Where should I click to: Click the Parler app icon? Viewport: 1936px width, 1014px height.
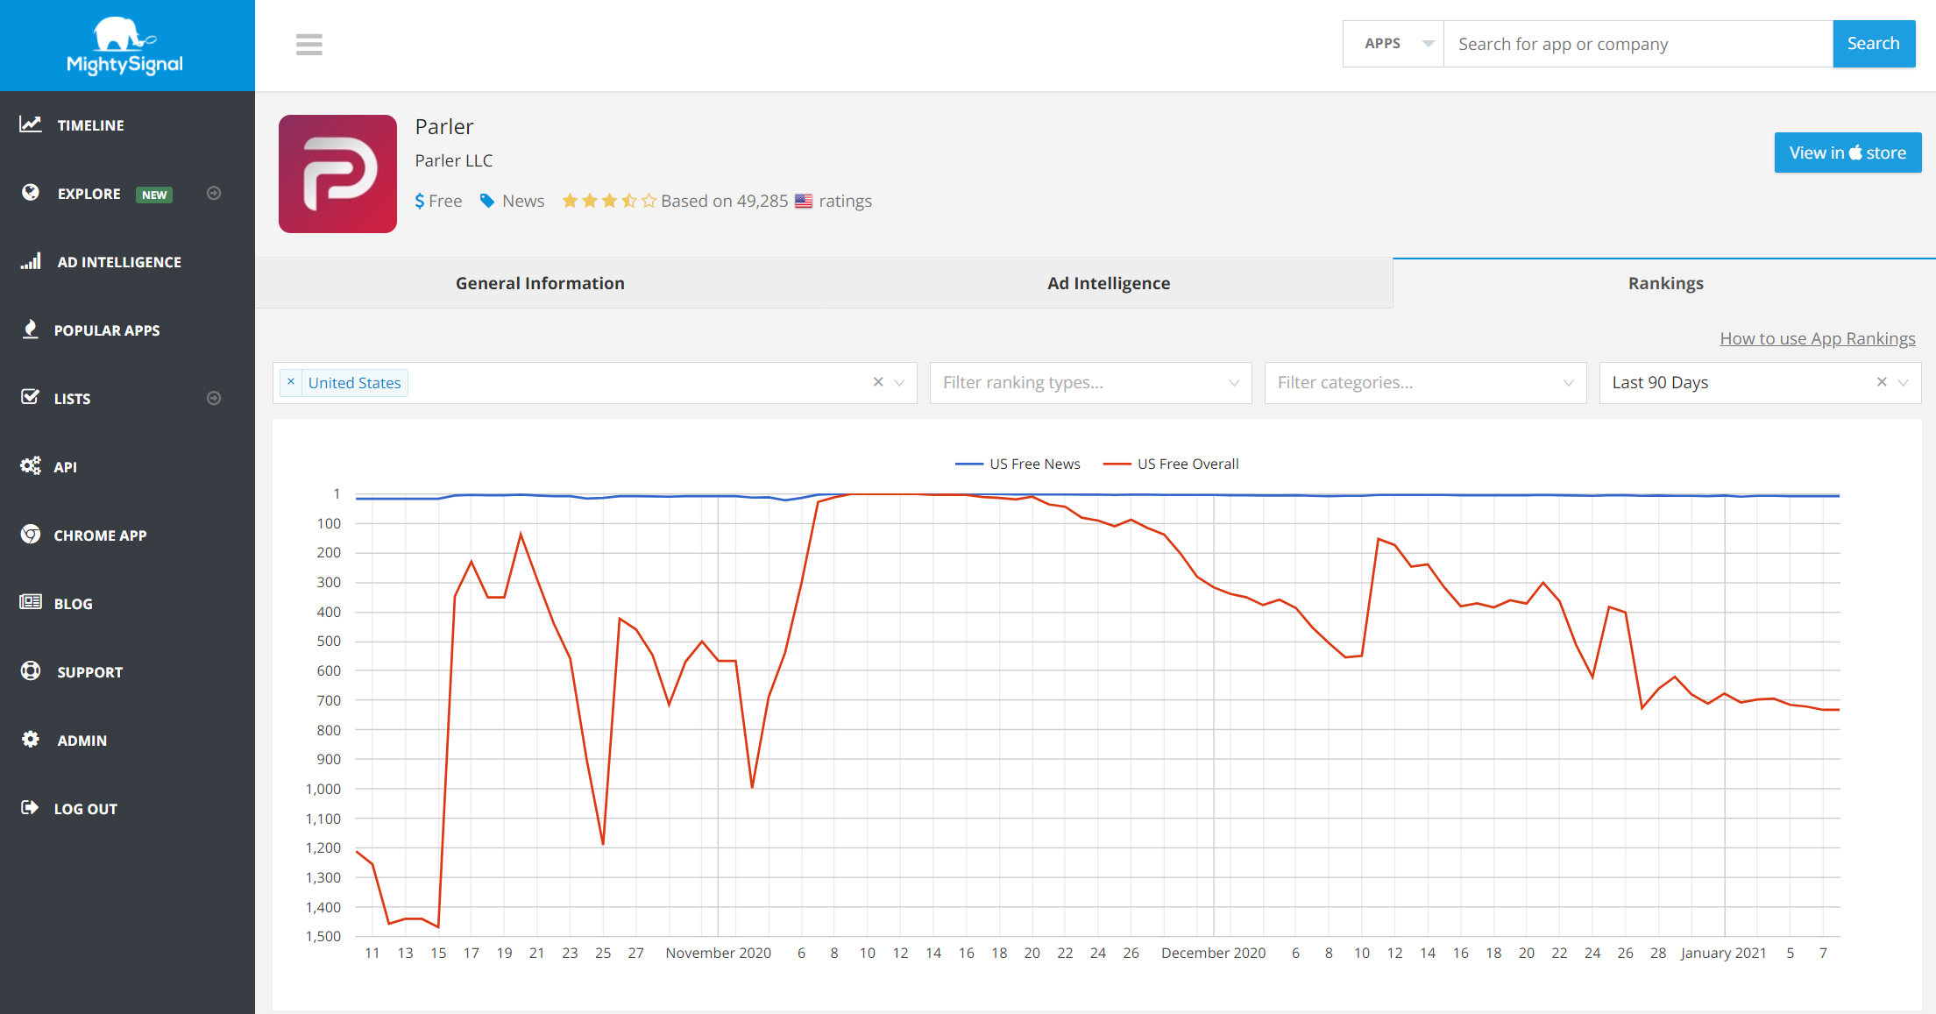tap(337, 174)
